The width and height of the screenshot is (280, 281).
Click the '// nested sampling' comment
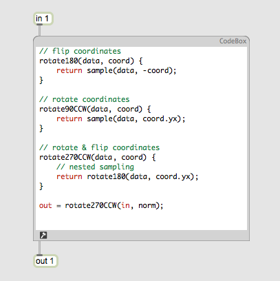tap(95, 167)
